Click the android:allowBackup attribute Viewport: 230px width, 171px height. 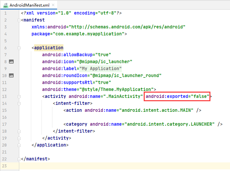click(67, 55)
